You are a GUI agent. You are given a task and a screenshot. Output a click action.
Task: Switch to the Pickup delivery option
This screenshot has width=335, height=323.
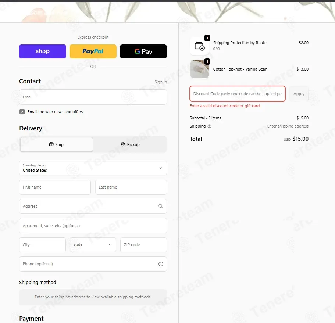click(x=130, y=144)
